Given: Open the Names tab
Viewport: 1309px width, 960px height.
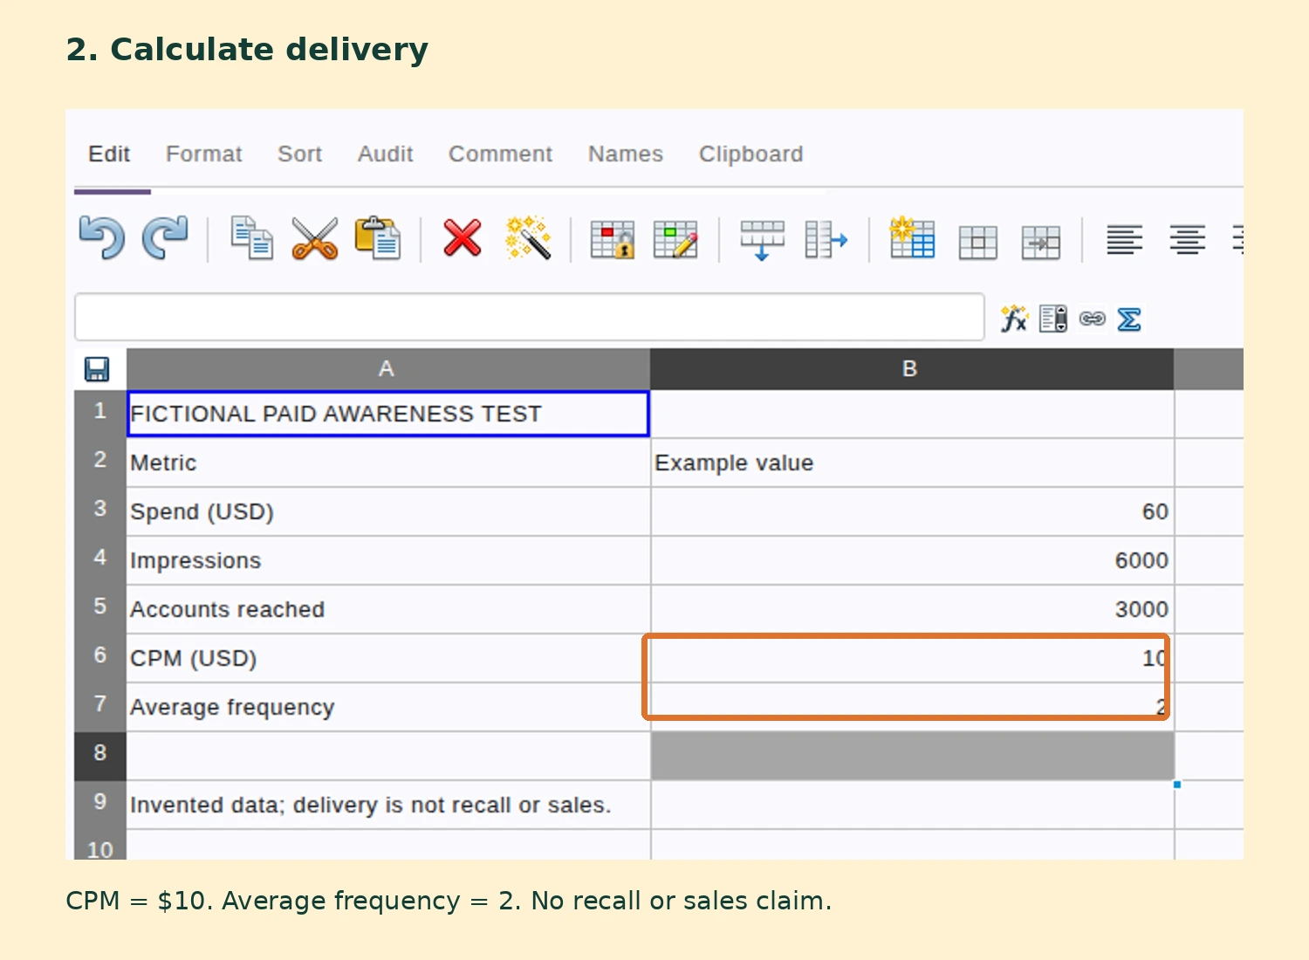Looking at the screenshot, I should pos(626,154).
